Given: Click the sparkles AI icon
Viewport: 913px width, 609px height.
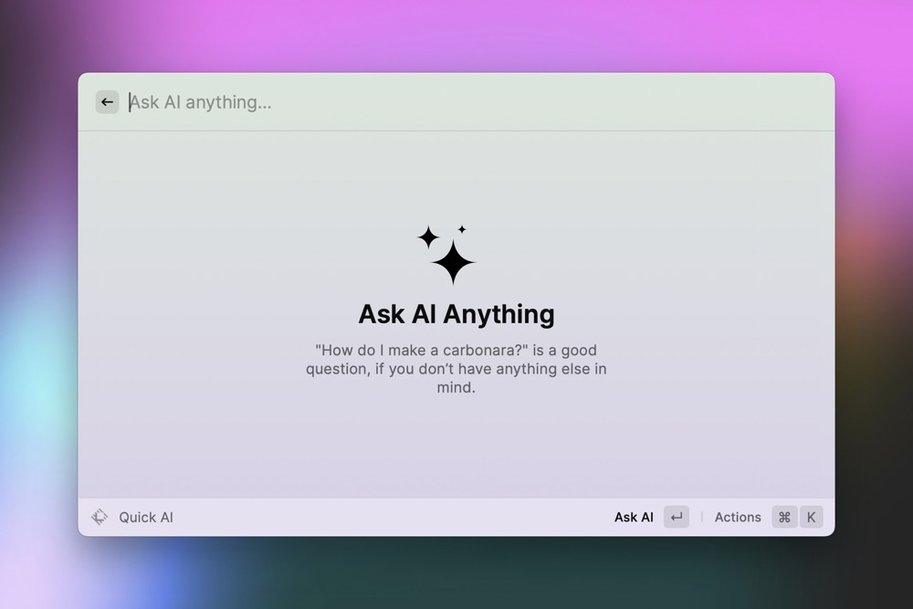Looking at the screenshot, I should click(x=446, y=255).
